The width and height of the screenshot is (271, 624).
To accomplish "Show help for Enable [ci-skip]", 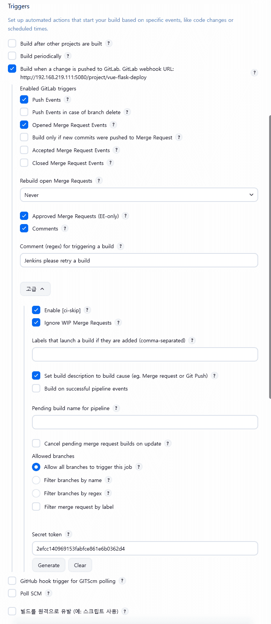I will (87, 310).
